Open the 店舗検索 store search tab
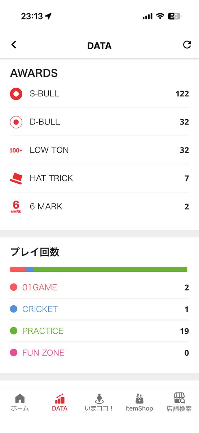The image size is (199, 433). click(x=179, y=403)
